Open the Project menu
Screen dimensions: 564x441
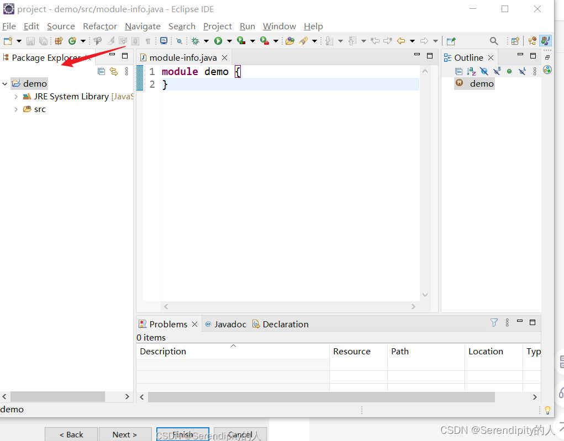pyautogui.click(x=218, y=26)
